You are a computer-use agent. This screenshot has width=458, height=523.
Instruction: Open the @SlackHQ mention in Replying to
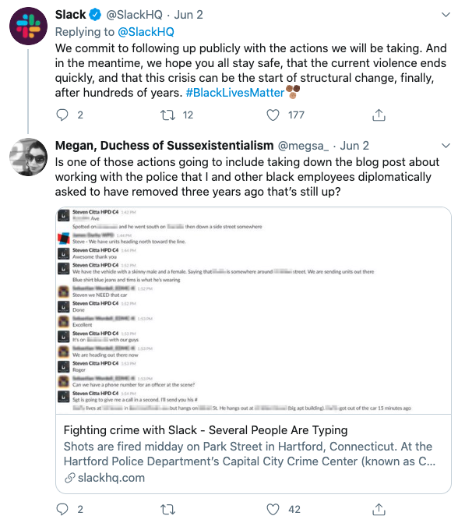pyautogui.click(x=146, y=32)
